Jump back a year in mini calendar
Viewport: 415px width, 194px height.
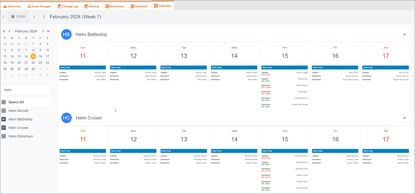point(4,31)
